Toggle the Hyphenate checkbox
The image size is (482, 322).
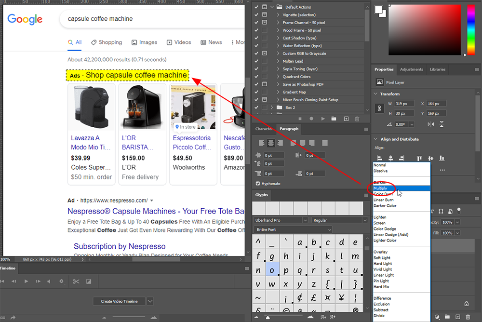(257, 184)
